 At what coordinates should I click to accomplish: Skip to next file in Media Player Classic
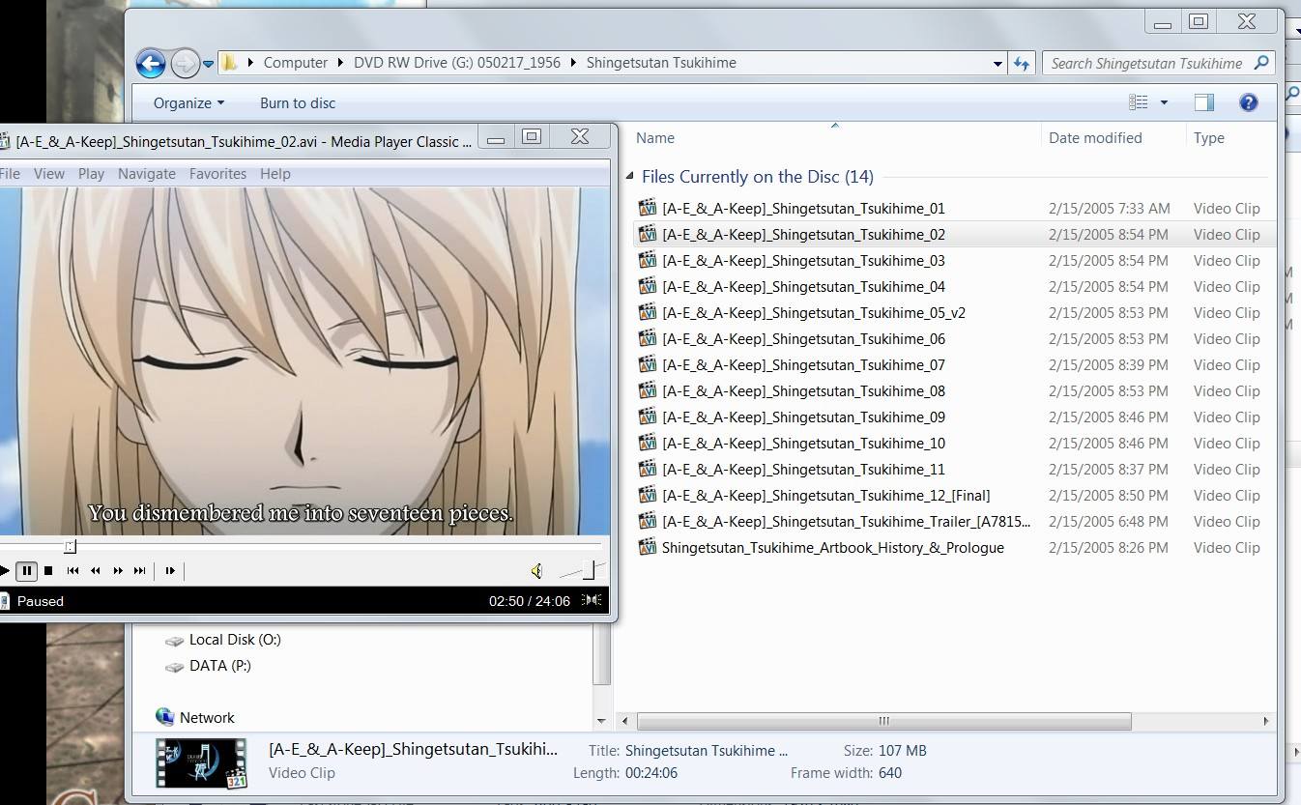(140, 571)
